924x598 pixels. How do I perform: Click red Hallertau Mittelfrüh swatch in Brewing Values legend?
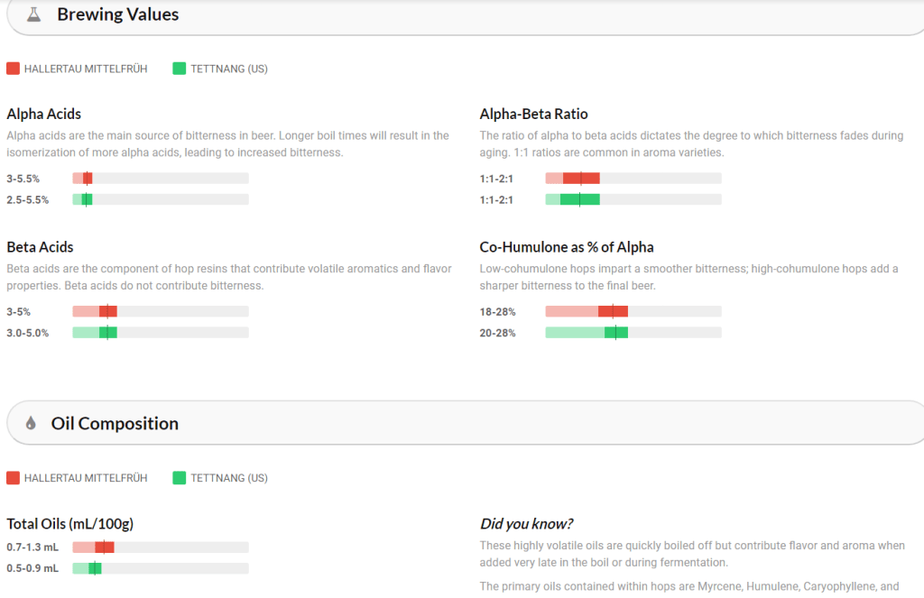pos(13,69)
